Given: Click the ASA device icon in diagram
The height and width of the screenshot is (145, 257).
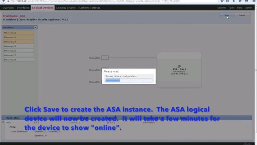Looking at the screenshot, I should click(179, 66).
